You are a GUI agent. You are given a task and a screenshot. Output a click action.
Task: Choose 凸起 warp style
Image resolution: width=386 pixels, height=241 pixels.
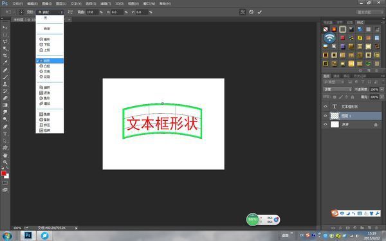point(50,66)
